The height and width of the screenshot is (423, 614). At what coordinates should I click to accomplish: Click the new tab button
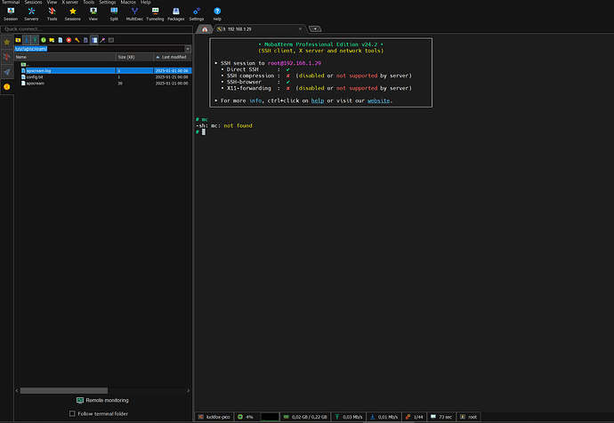[315, 29]
